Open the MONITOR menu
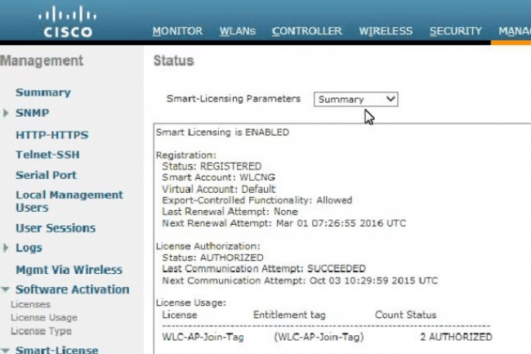The height and width of the screenshot is (354, 531). pos(177,31)
